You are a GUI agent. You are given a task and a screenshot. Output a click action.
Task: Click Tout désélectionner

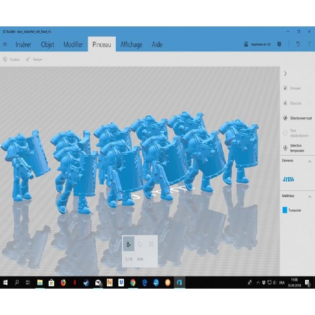pyautogui.click(x=296, y=133)
